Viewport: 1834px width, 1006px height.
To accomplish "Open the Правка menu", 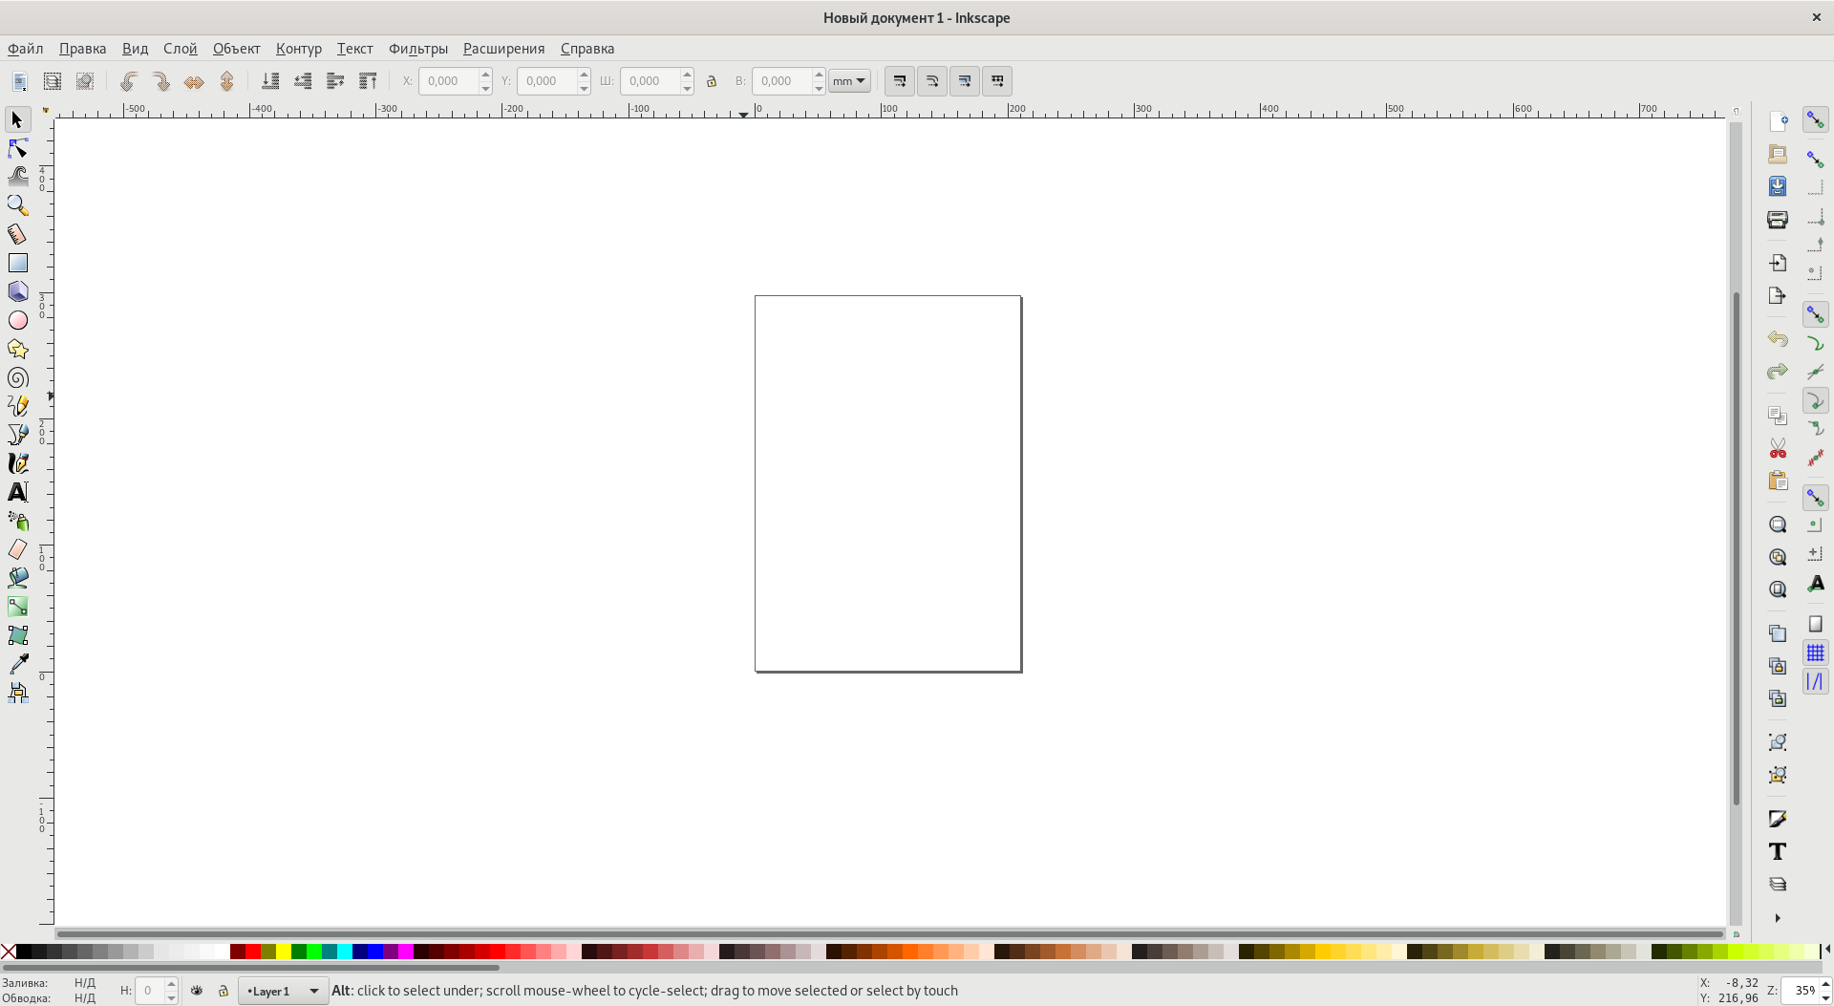I will click(x=82, y=49).
